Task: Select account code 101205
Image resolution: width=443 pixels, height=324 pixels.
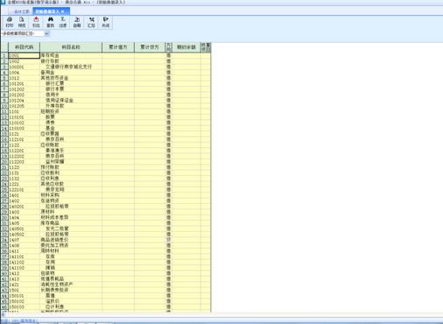Action: 24,106
